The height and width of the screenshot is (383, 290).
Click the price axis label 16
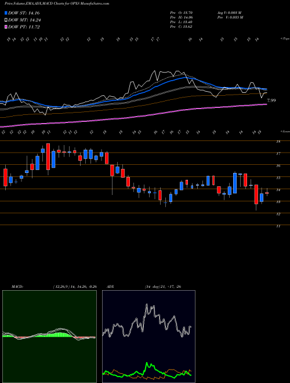(x=278, y=166)
